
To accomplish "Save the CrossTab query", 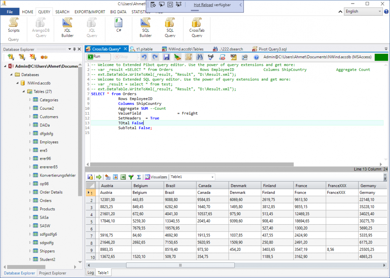I will pos(166,57).
